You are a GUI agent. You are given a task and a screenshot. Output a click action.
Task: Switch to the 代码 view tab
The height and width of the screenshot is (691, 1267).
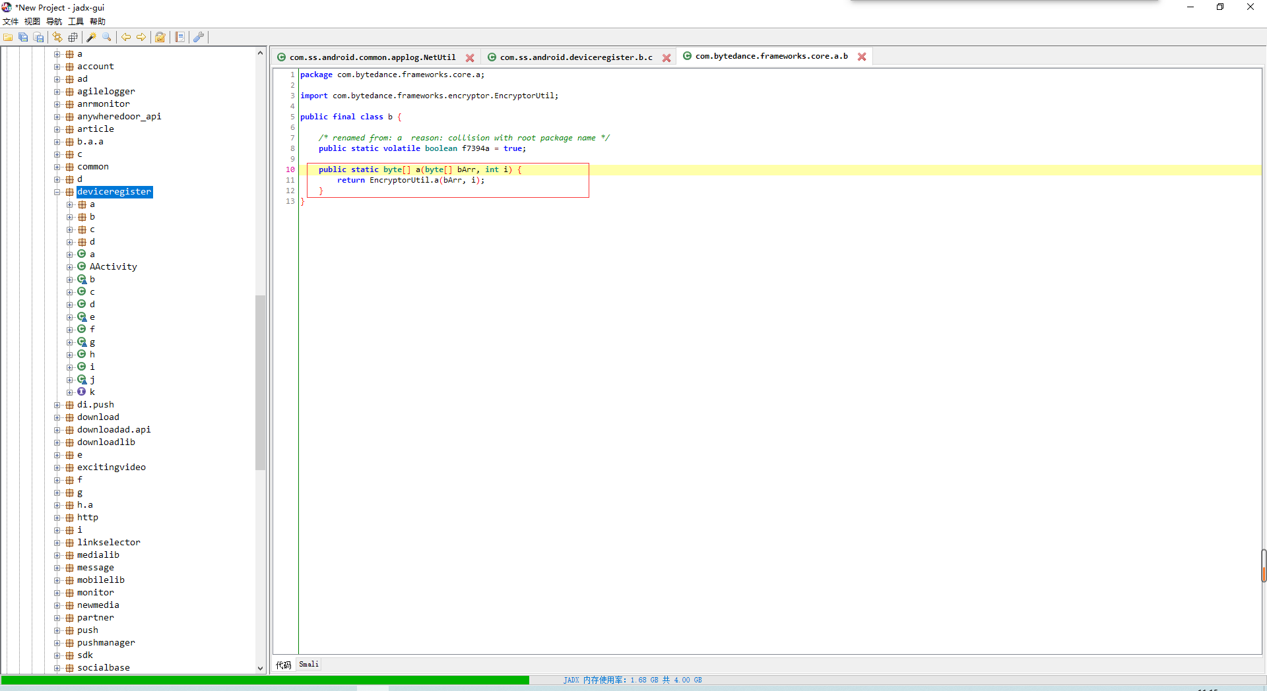point(284,665)
